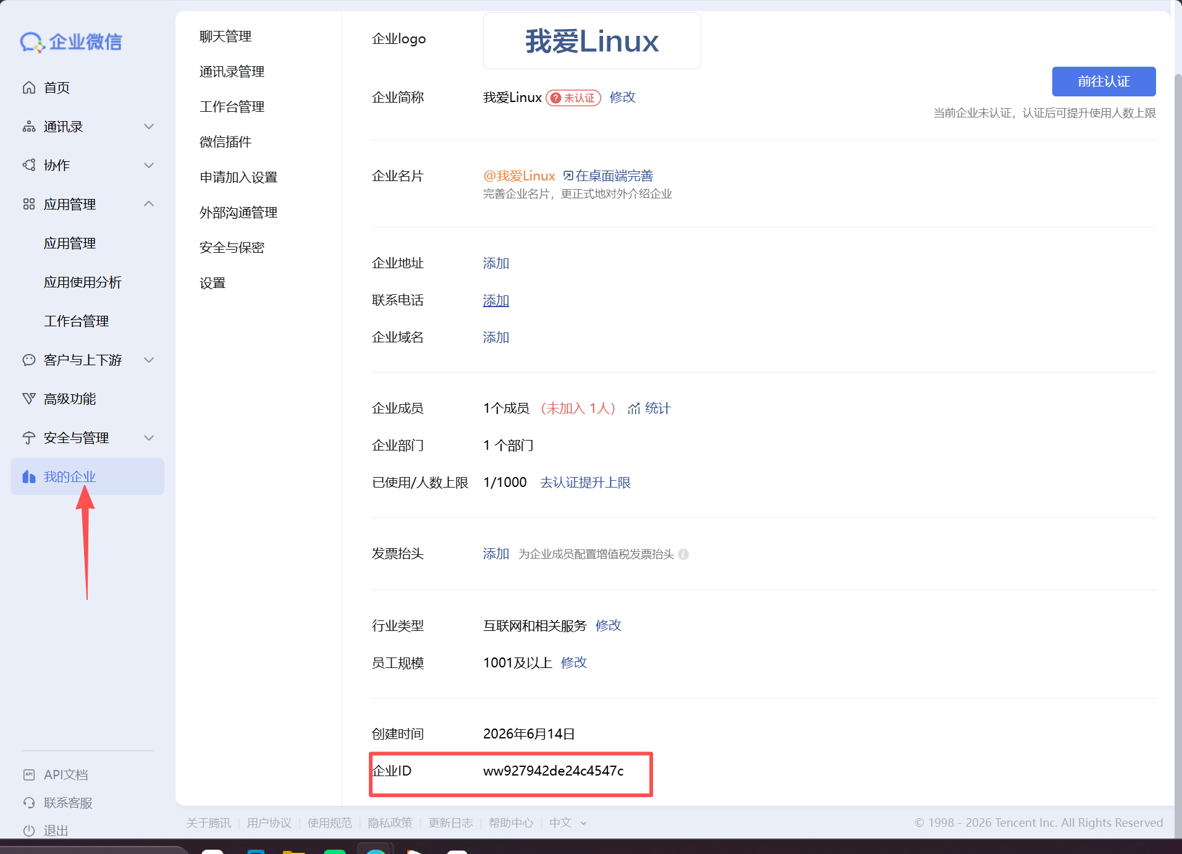
Task: Open 外部沟通管理 menu item
Action: tap(239, 213)
